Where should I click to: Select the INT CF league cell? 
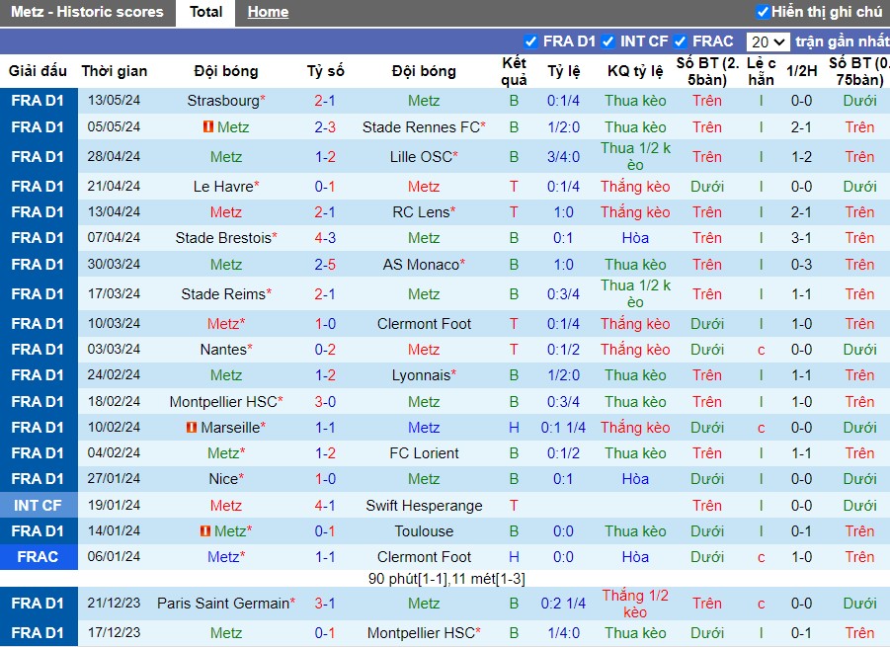(x=38, y=505)
